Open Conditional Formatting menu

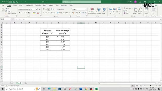pyautogui.click(x=92, y=11)
